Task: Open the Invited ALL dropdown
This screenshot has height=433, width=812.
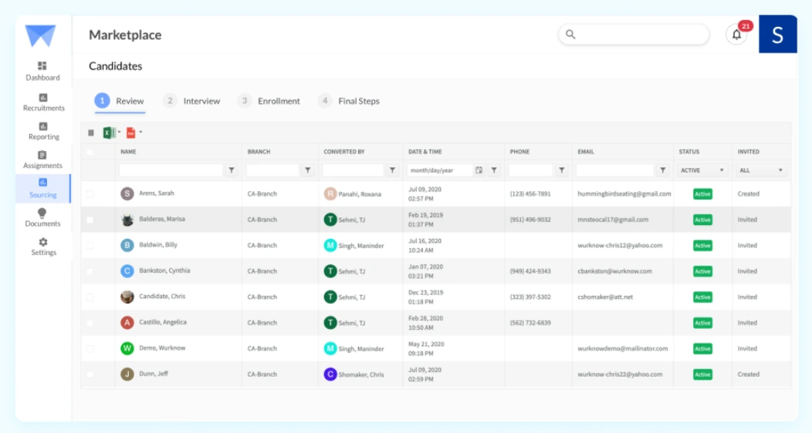Action: pyautogui.click(x=761, y=170)
